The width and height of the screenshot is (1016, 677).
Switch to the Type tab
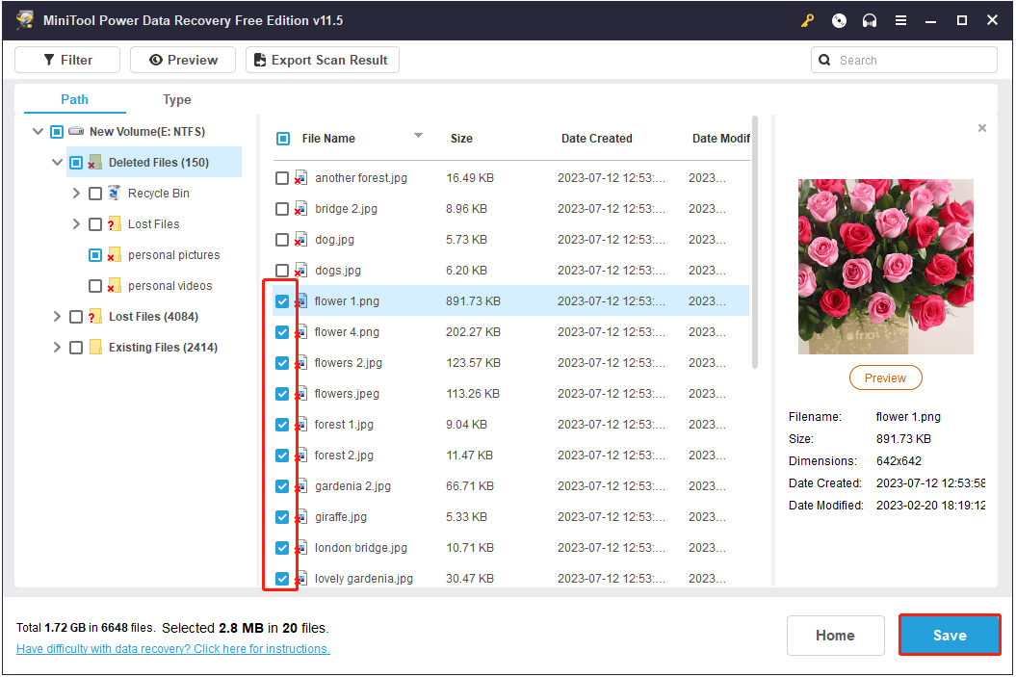[177, 100]
